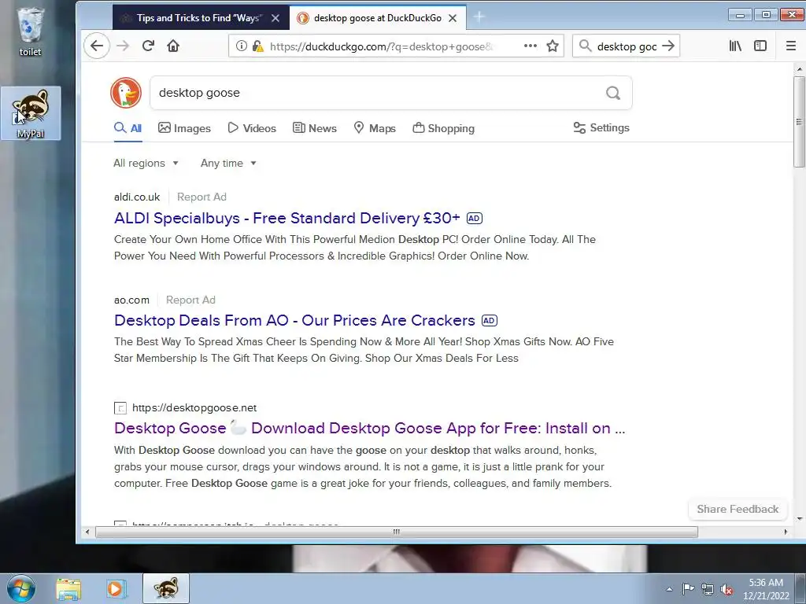Click the muted volume tray icon

click(x=727, y=589)
